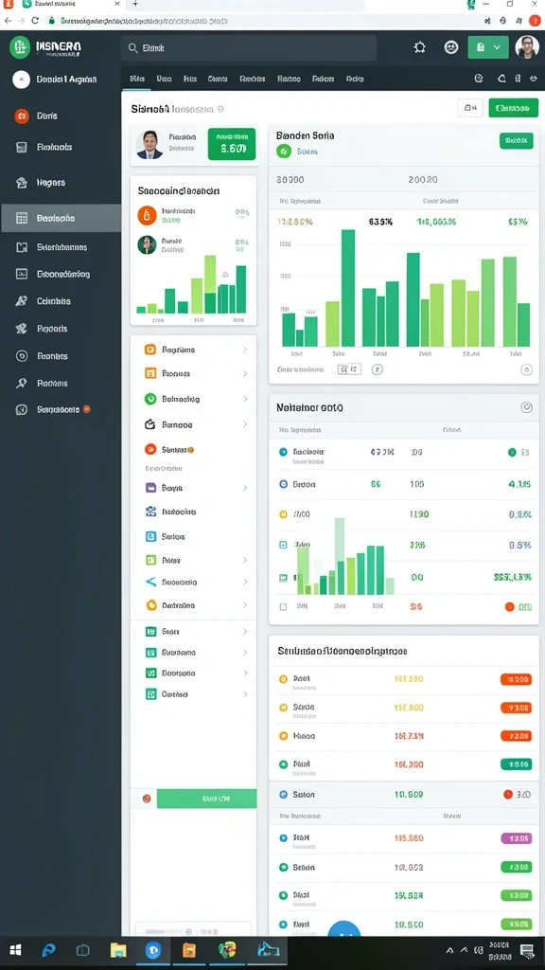Click the wide green bar button below the list
The width and height of the screenshot is (545, 970).
coord(206,799)
